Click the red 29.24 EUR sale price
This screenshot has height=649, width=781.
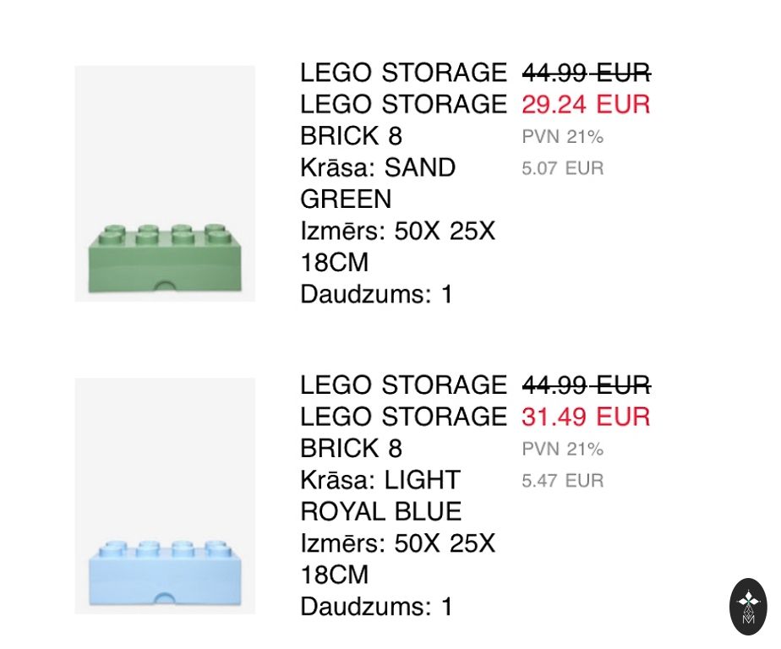[x=586, y=105]
